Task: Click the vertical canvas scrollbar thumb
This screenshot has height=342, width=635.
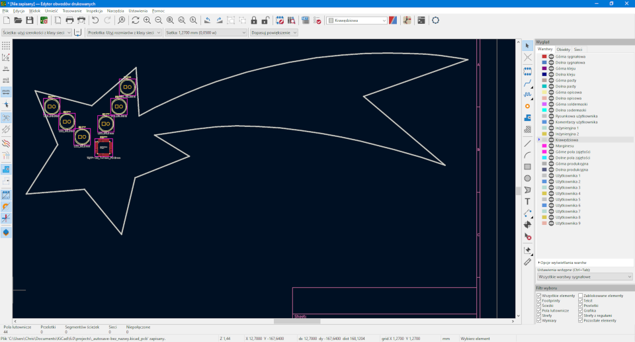Action: (x=518, y=191)
